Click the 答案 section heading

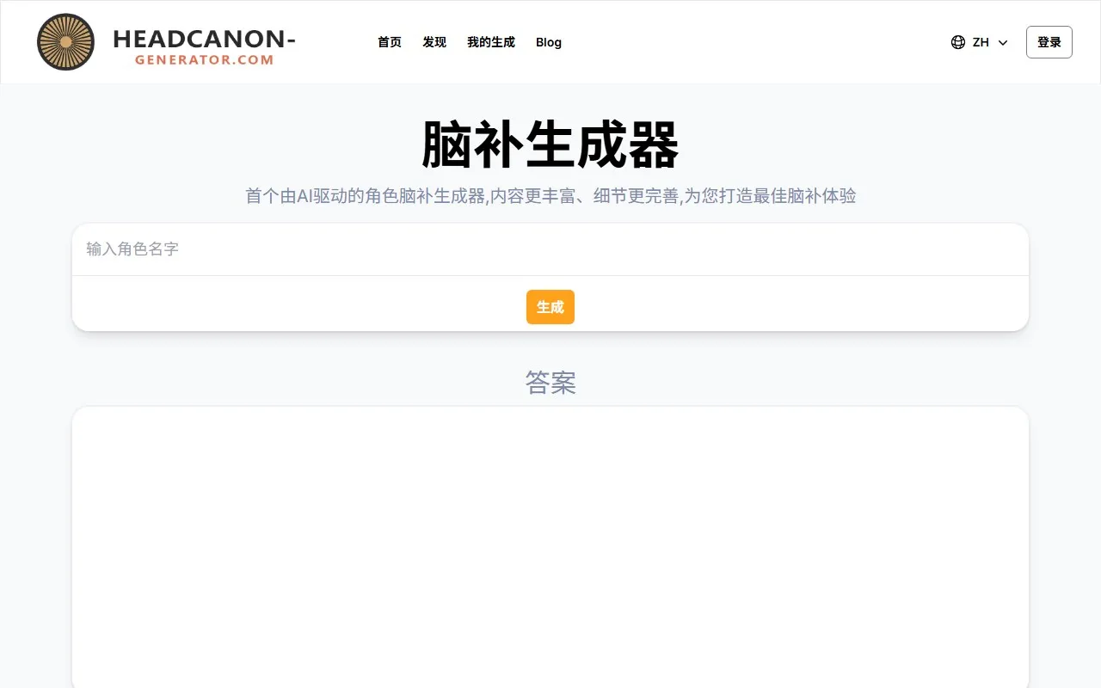[550, 383]
